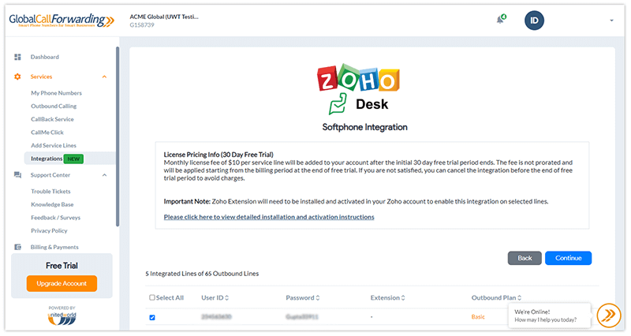Image resolution: width=631 pixels, height=336 pixels.
Task: Click the We're Online chat popup
Action: point(549,315)
